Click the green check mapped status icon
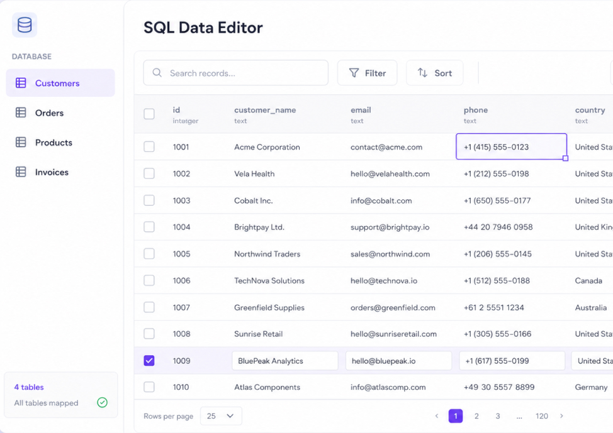 click(103, 403)
